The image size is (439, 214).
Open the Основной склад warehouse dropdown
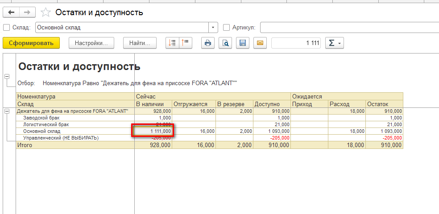coord(213,28)
